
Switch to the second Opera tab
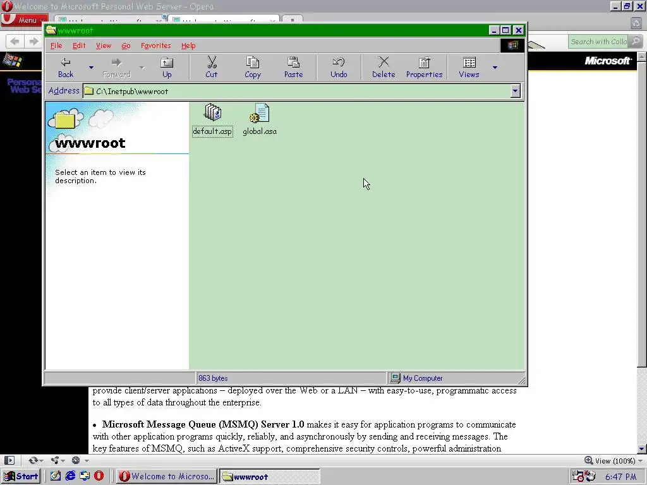point(224,20)
